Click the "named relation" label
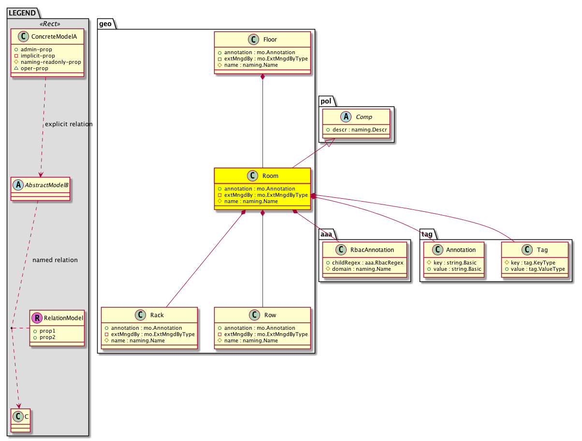Image resolution: width=582 pixels, height=441 pixels. pyautogui.click(x=55, y=260)
